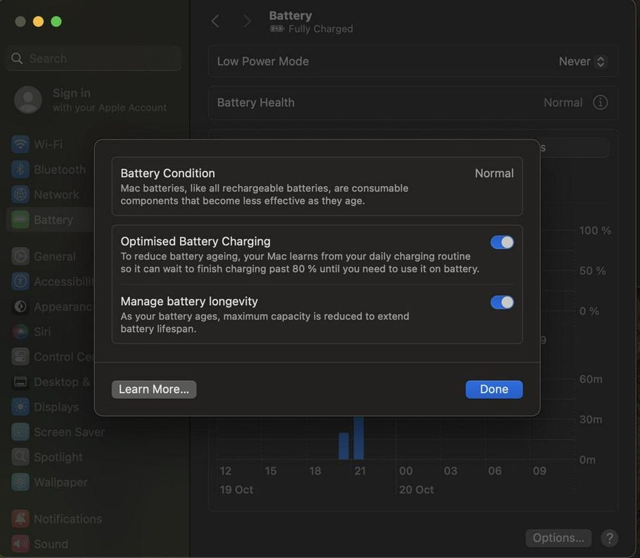Viewport: 640px width, 558px height.
Task: Click the Search field
Action: tap(93, 59)
